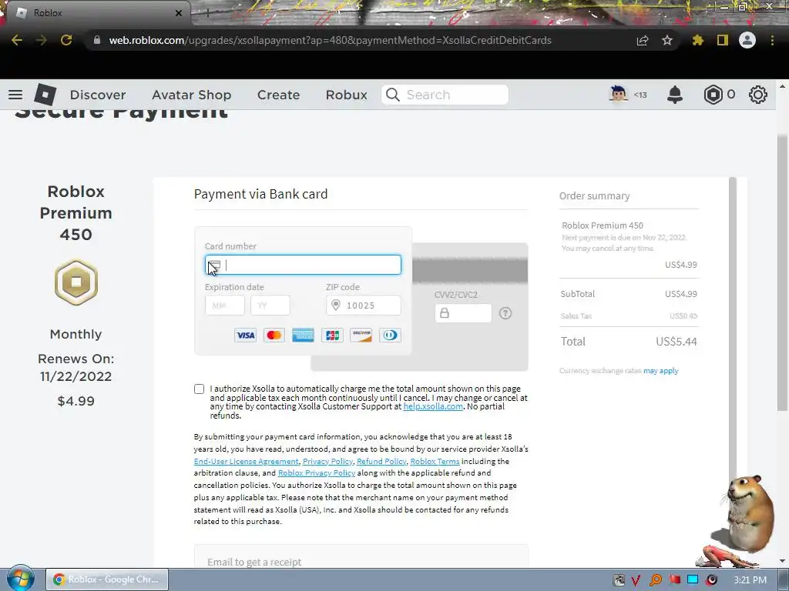The height and width of the screenshot is (591, 789).
Task: Click the Visa card logo
Action: pos(246,336)
